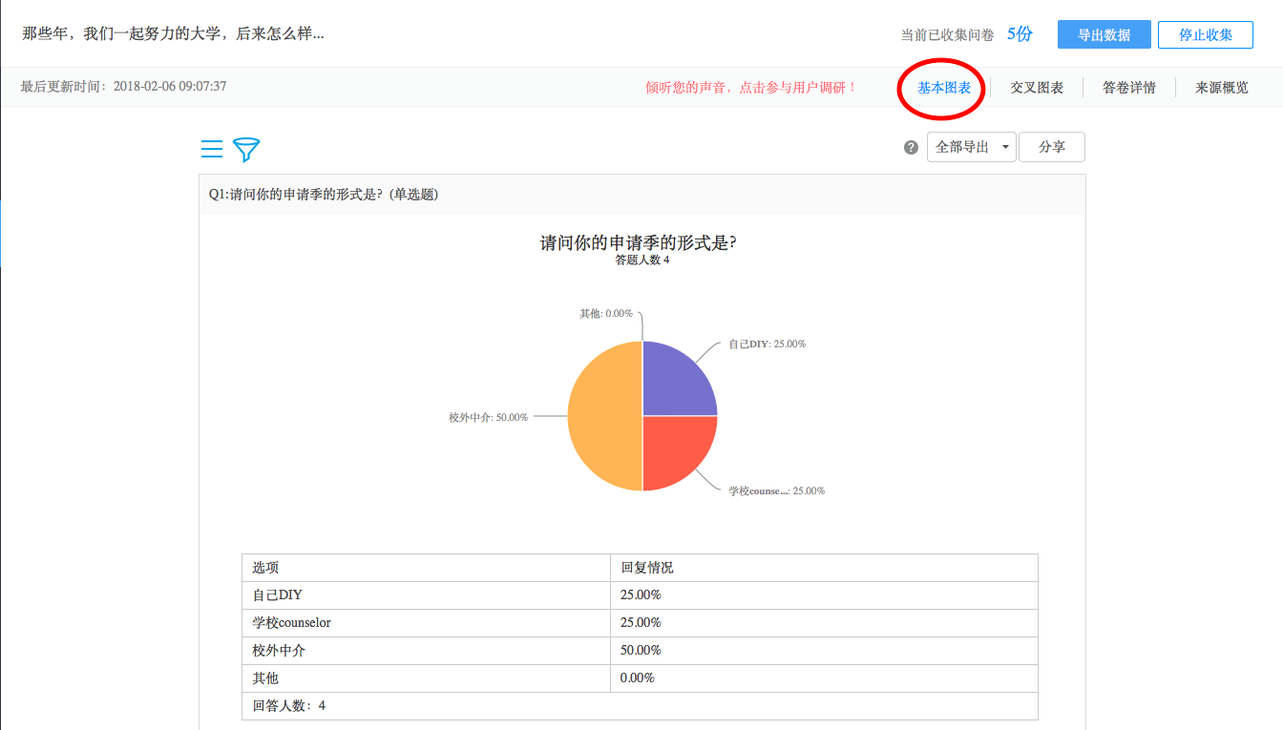Click the 学校counselor table cell

426,623
